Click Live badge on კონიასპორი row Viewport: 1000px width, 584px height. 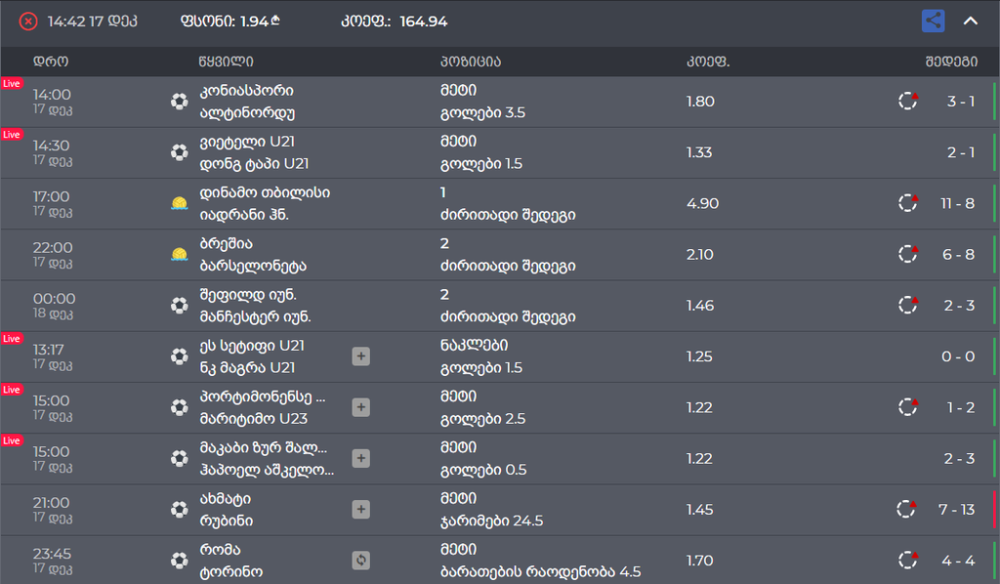[12, 84]
